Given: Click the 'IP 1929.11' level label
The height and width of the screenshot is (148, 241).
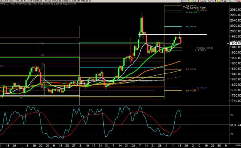Looking at the screenshot, I should [x=202, y=50].
